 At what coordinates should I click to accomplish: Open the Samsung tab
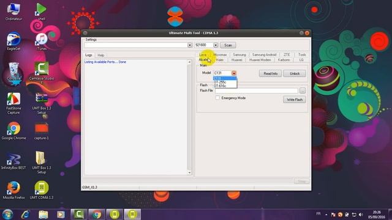[x=239, y=54]
